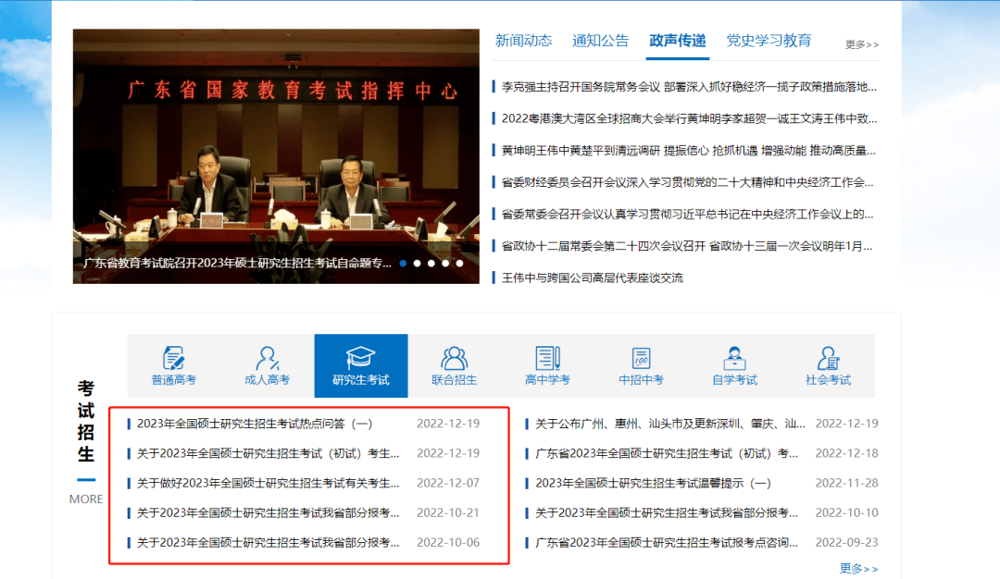
Task: Open article 黄坤明王伟中黄楚平到清远调研
Action: [689, 151]
